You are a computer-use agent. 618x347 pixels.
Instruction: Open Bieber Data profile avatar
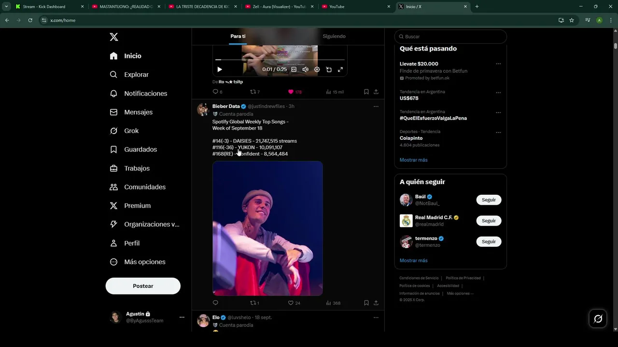[203, 109]
